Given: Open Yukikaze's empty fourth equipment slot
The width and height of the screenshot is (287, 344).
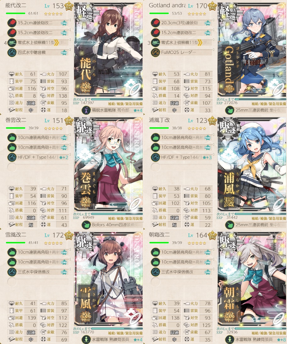Looking at the screenshot, I should point(38,282).
